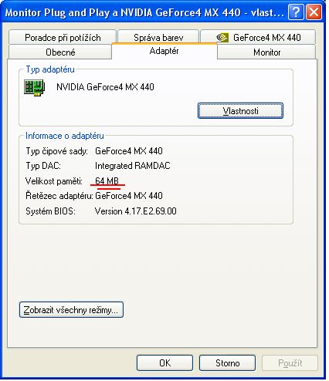Click the Typ čipové sady label

(x=56, y=151)
